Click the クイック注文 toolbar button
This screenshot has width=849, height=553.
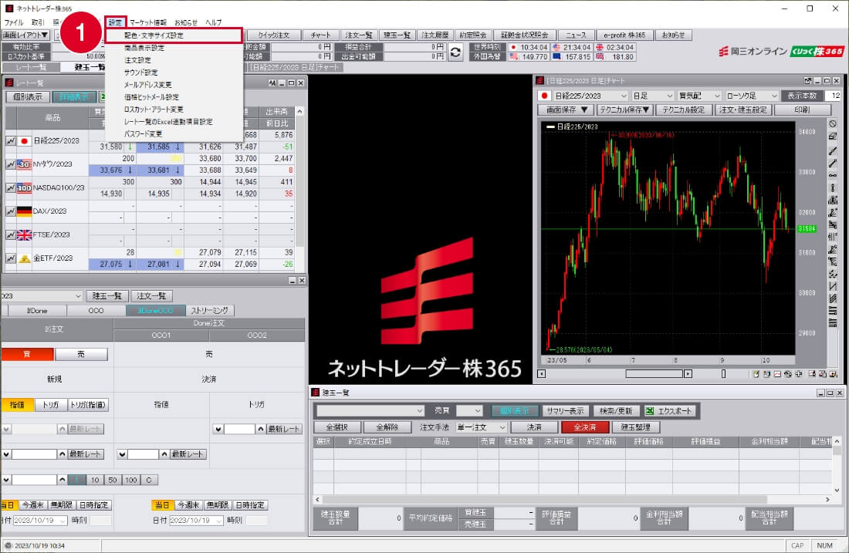pos(274,35)
